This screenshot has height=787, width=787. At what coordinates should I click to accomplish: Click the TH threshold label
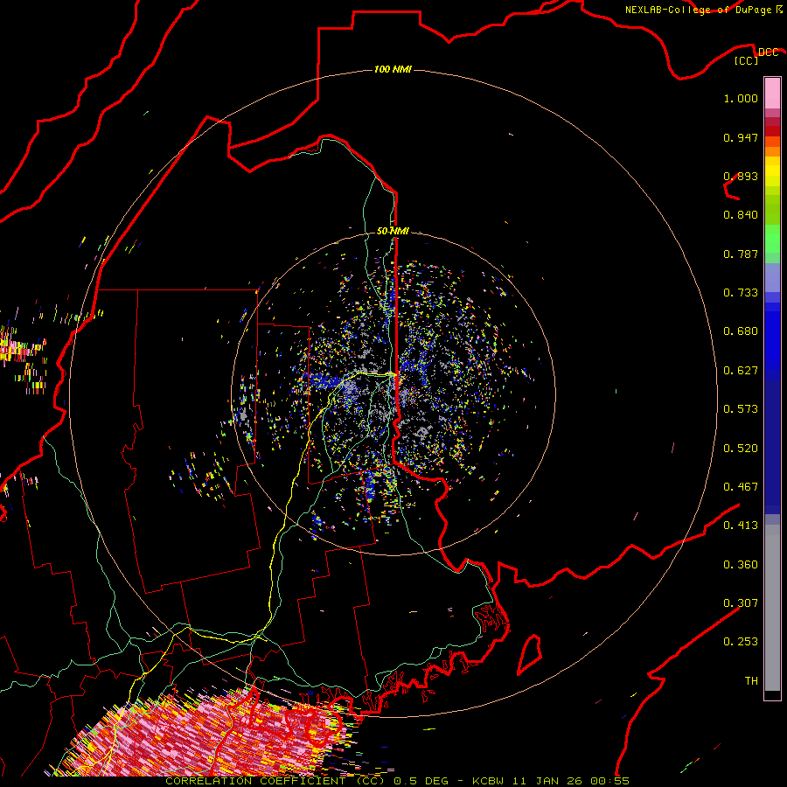point(751,681)
